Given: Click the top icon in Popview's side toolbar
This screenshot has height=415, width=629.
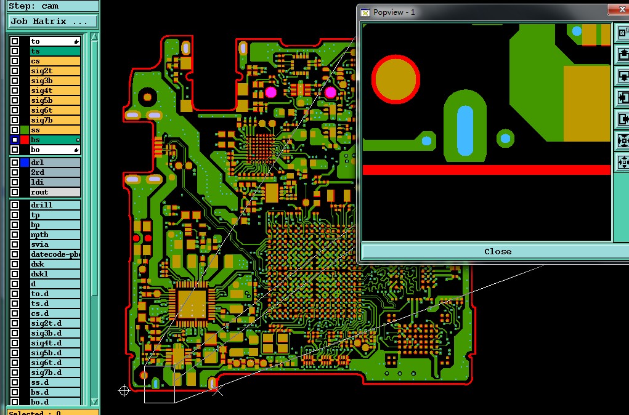Looking at the screenshot, I should point(623,33).
